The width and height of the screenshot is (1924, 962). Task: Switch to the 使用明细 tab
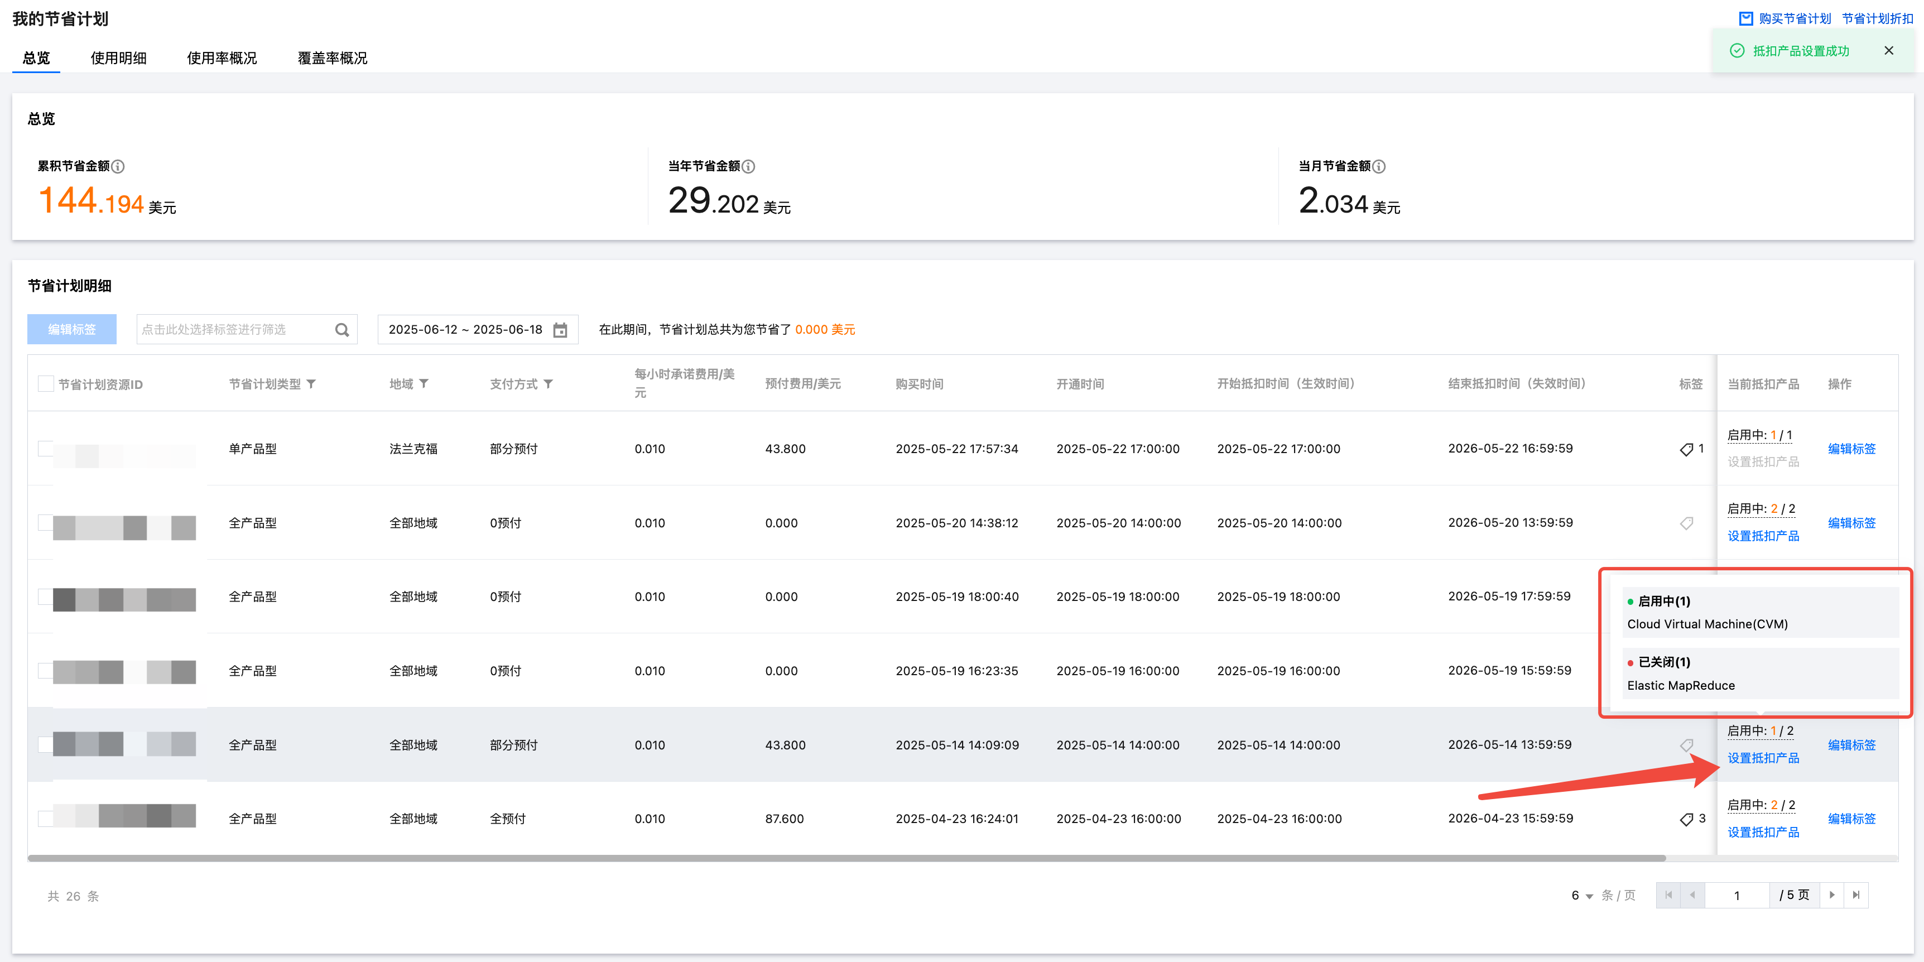click(x=118, y=58)
